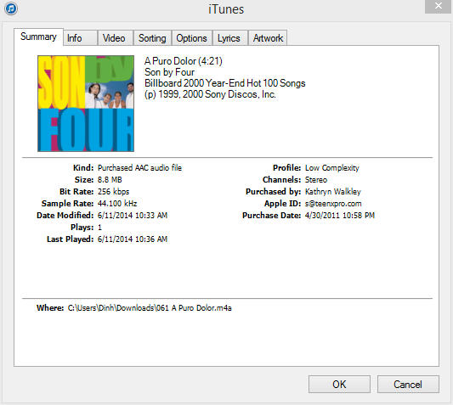Click the Last Played: label
453x405 pixels.
(x=71, y=239)
